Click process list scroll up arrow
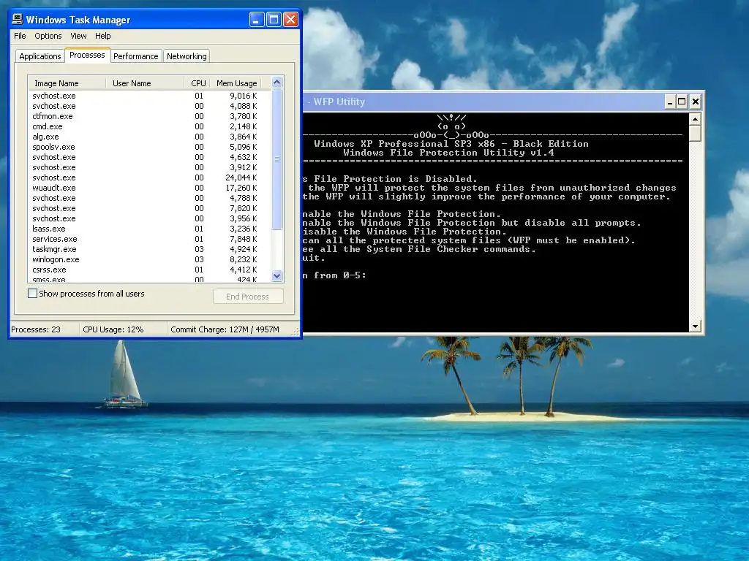Viewport: 749px width, 561px height. (x=276, y=83)
